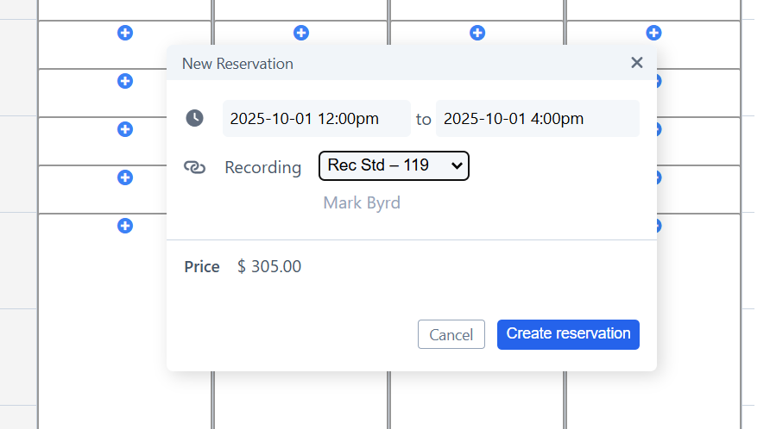Add reservation via first column, second row plus
This screenshot has width=770, height=429.
pyautogui.click(x=125, y=81)
